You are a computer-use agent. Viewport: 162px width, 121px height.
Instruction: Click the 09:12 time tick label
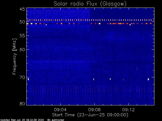pyautogui.click(x=129, y=110)
